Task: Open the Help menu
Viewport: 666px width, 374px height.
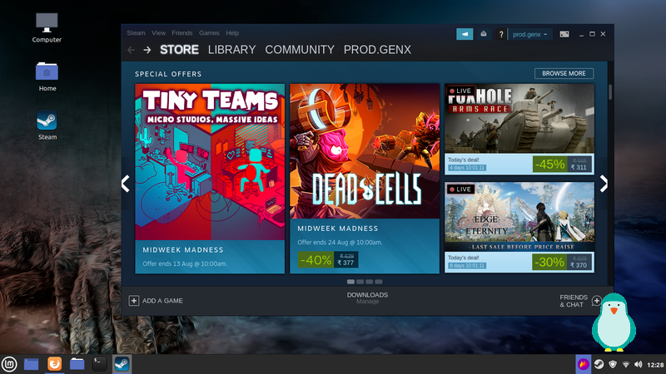Action: (x=232, y=32)
